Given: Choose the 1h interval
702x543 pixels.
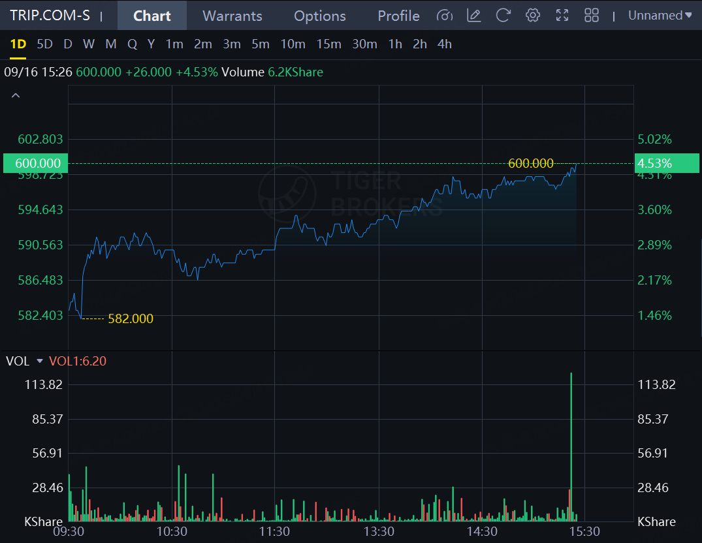Looking at the screenshot, I should point(395,44).
